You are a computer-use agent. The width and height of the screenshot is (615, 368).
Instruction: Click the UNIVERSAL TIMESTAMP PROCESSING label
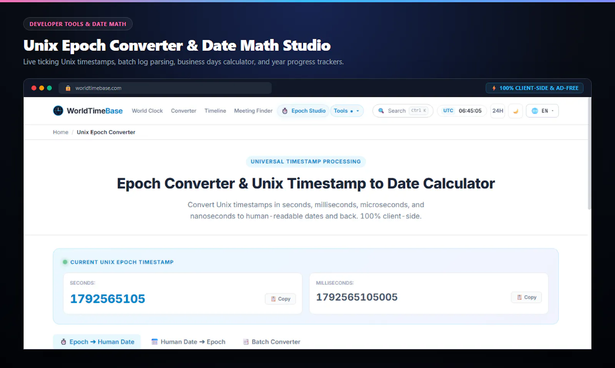click(306, 162)
